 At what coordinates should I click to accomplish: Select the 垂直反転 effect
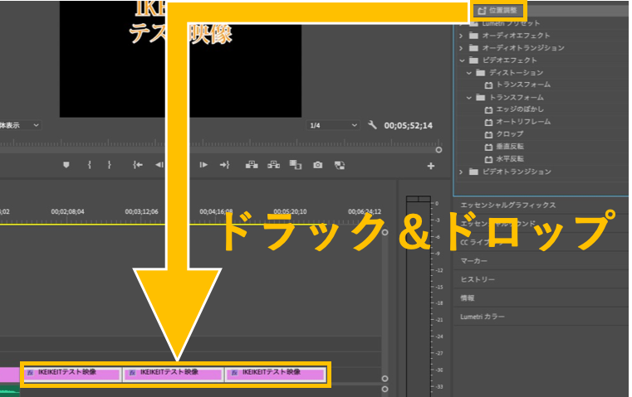tap(509, 147)
